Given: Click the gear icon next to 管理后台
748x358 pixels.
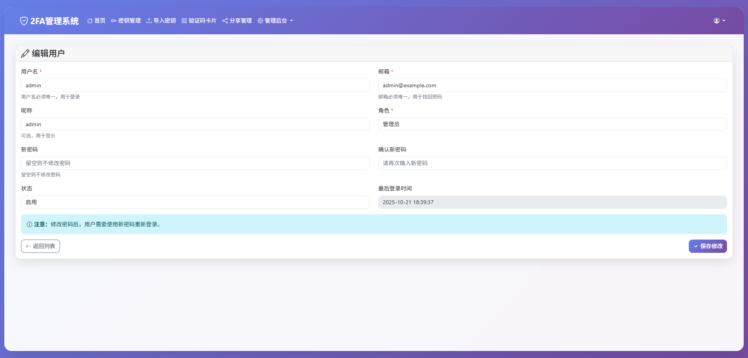Looking at the screenshot, I should click(x=260, y=20).
